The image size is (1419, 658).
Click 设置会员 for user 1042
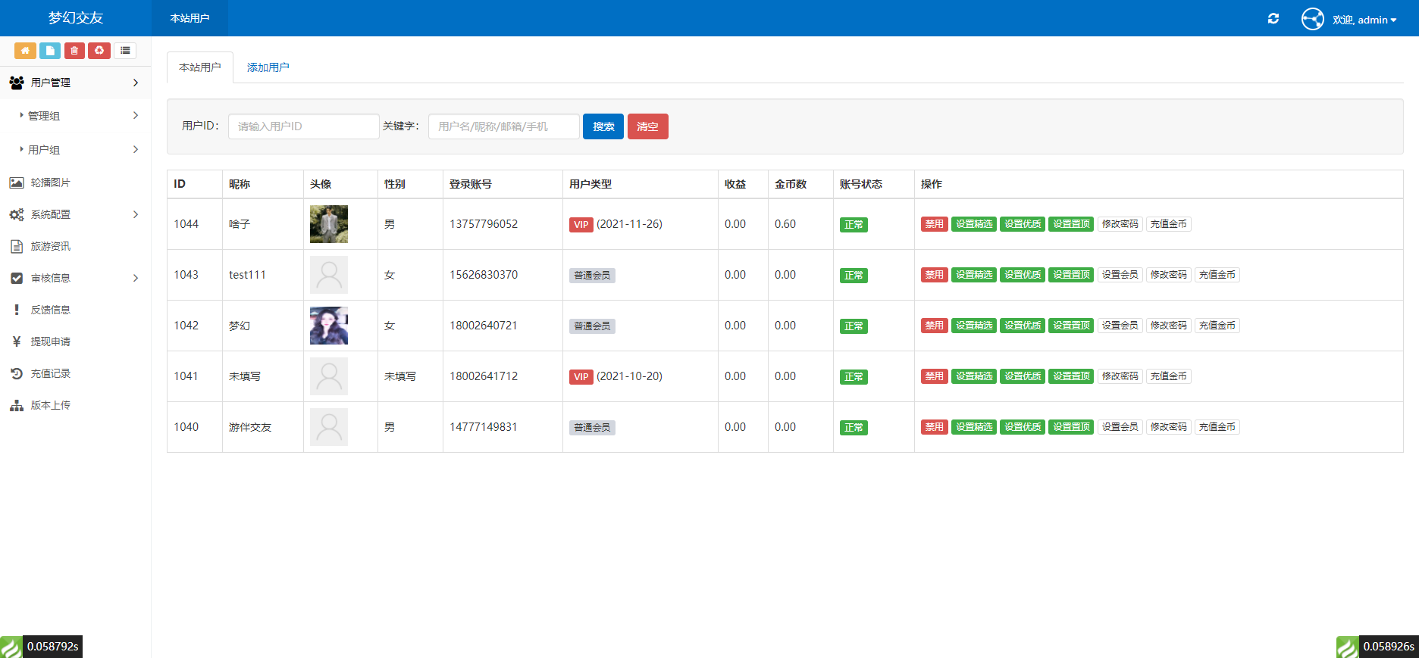coord(1120,326)
